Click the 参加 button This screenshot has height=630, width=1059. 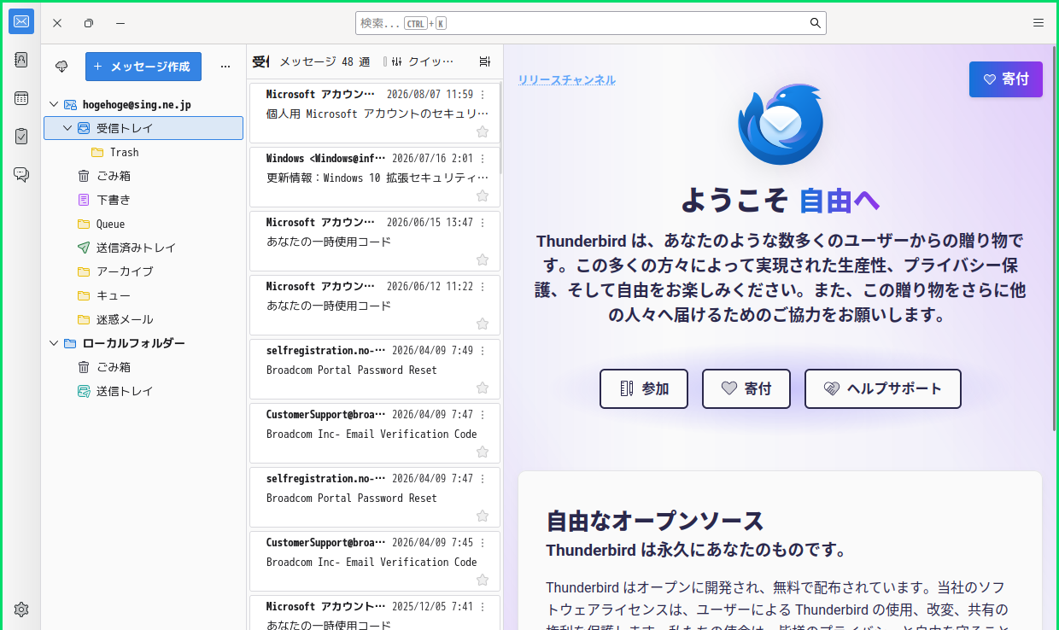[x=644, y=389]
